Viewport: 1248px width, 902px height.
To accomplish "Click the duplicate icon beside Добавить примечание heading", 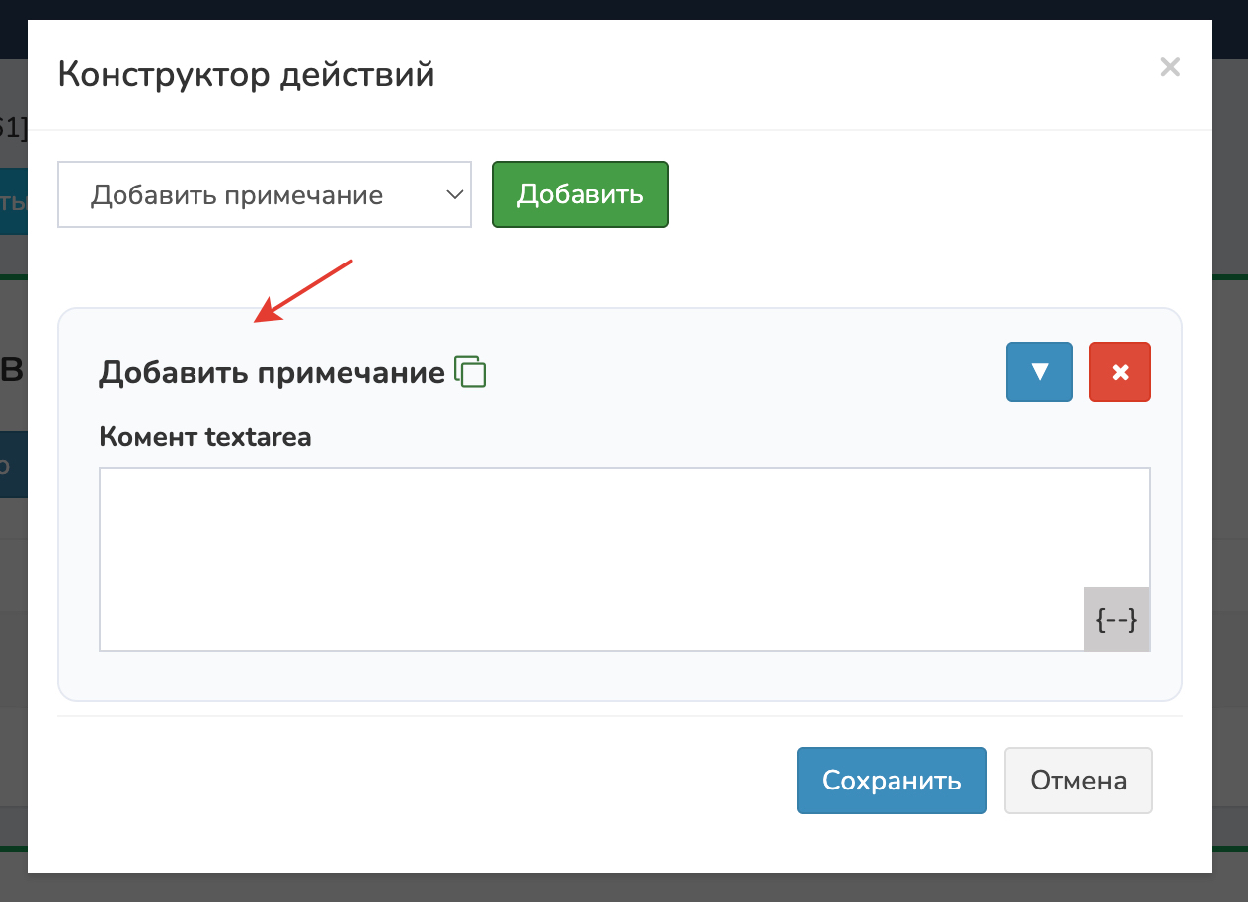I will 470,372.
